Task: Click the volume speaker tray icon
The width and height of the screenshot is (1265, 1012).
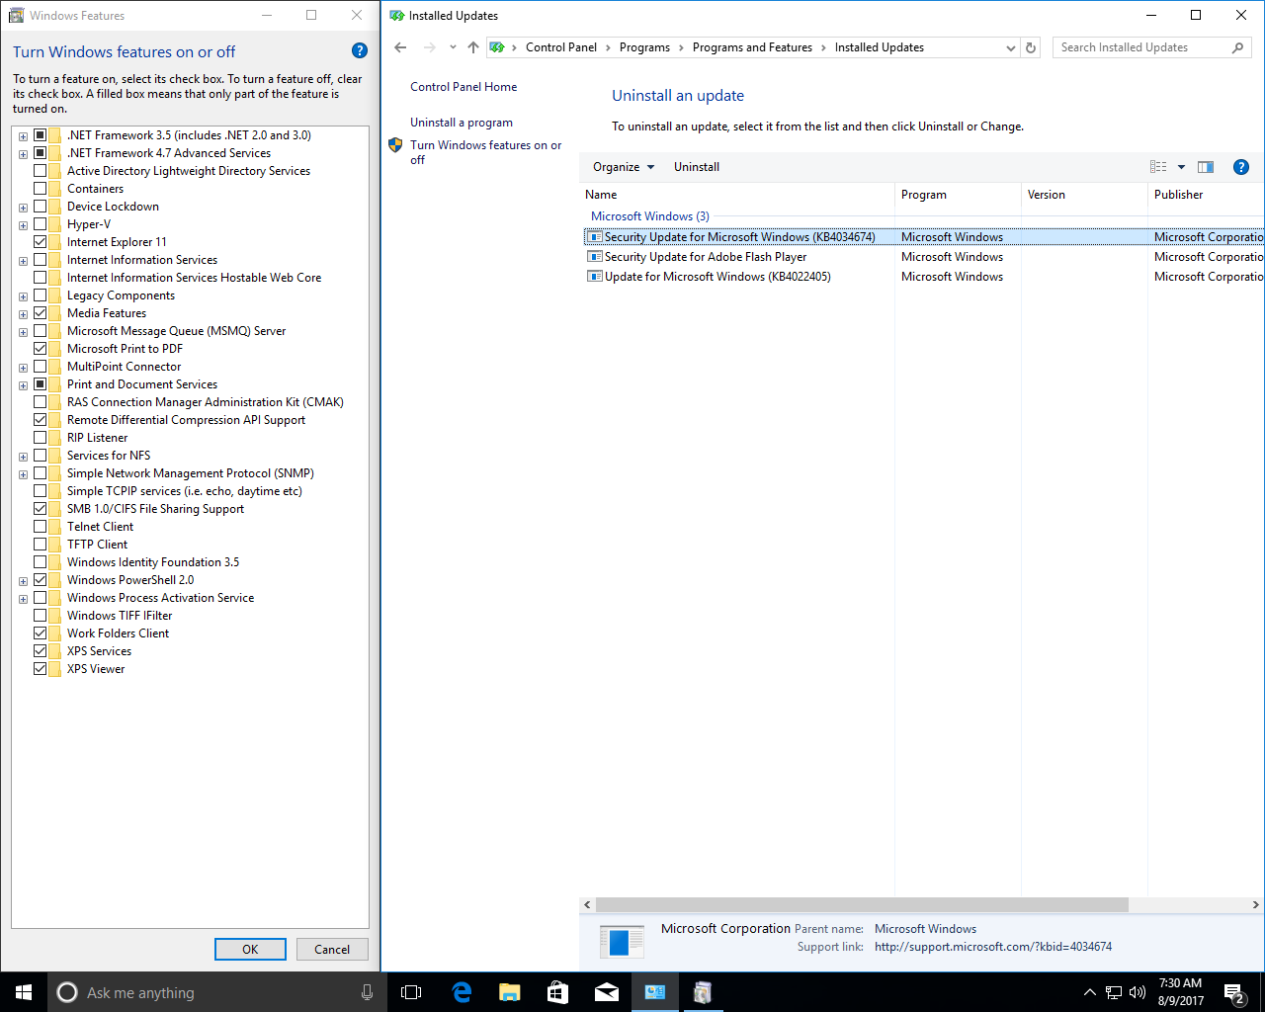Action: pyautogui.click(x=1138, y=992)
